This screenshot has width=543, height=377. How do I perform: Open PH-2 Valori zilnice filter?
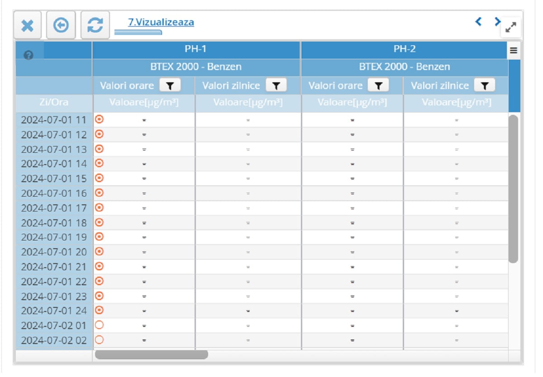(484, 85)
